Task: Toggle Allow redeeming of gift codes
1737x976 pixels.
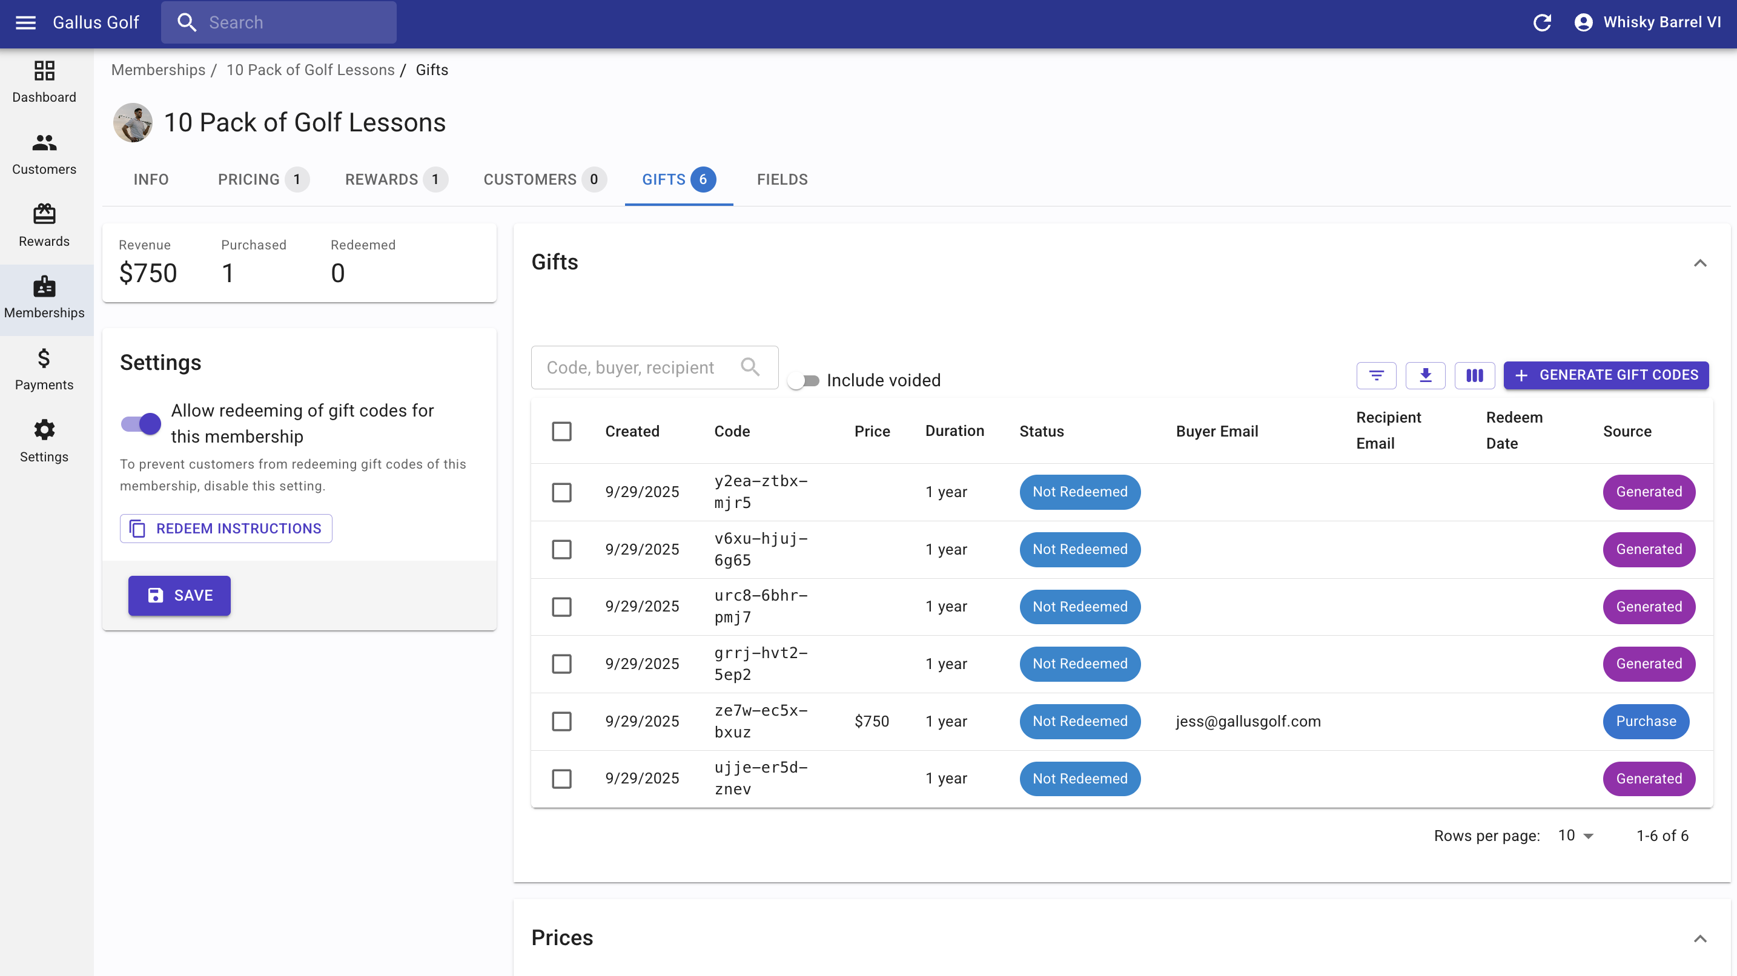Action: [x=141, y=423]
